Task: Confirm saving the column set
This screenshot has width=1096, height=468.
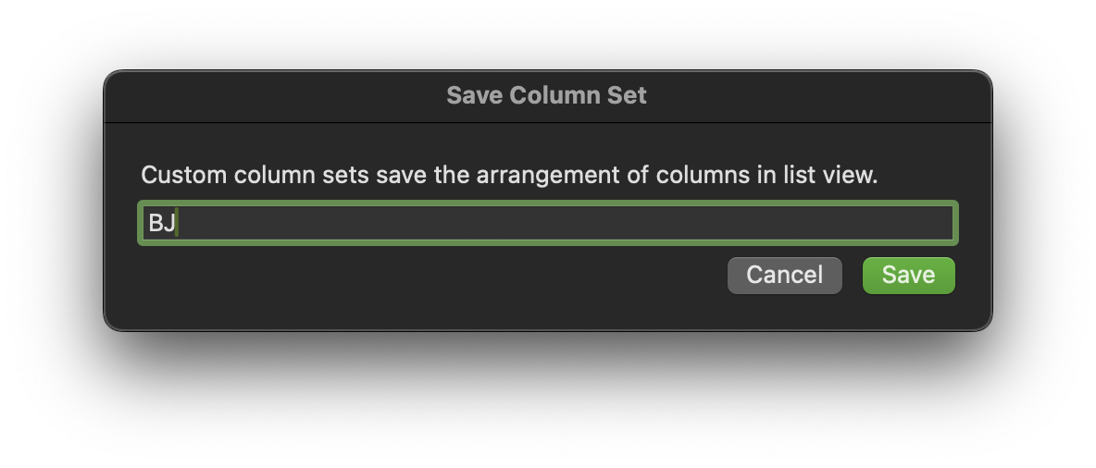Action: (x=908, y=276)
